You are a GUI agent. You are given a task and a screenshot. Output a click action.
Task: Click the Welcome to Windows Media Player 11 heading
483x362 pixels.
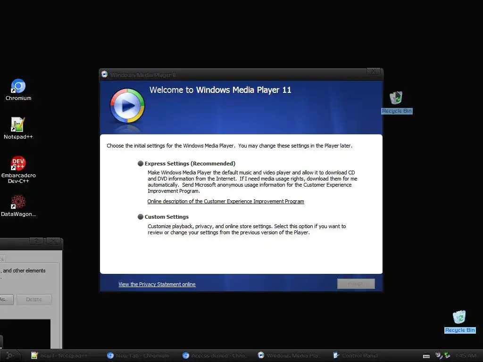tap(220, 90)
